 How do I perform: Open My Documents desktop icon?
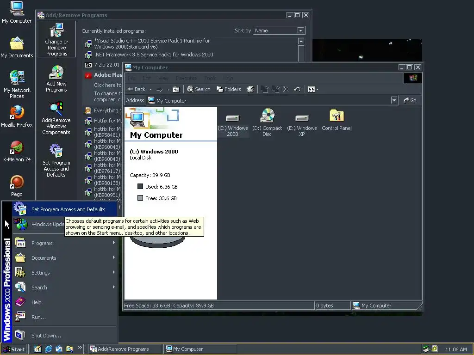tap(17, 48)
